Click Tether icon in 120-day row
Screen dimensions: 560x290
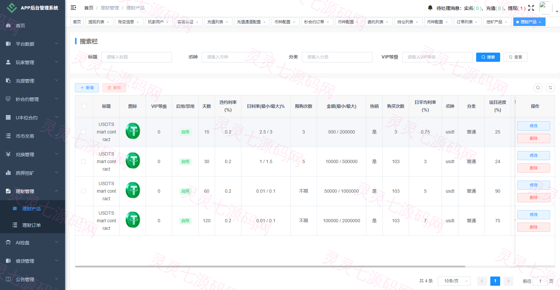(133, 220)
